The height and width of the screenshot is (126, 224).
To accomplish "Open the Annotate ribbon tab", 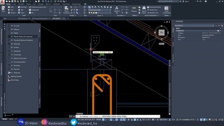I will [21, 4].
